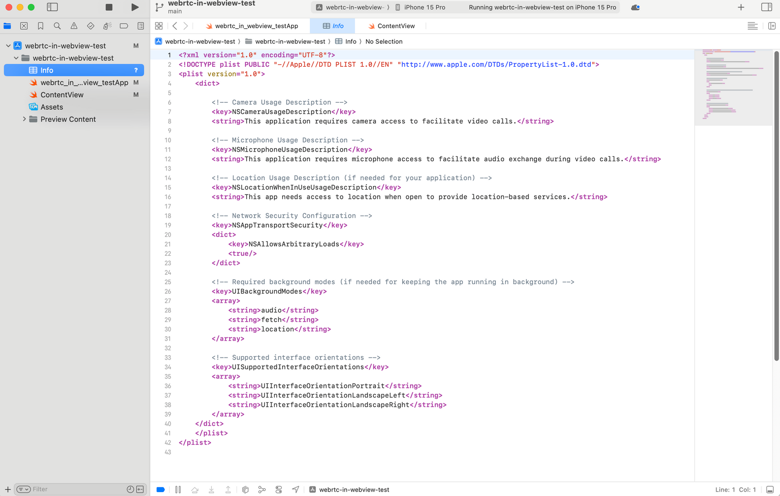Switch to the Info editor tab

tap(333, 26)
